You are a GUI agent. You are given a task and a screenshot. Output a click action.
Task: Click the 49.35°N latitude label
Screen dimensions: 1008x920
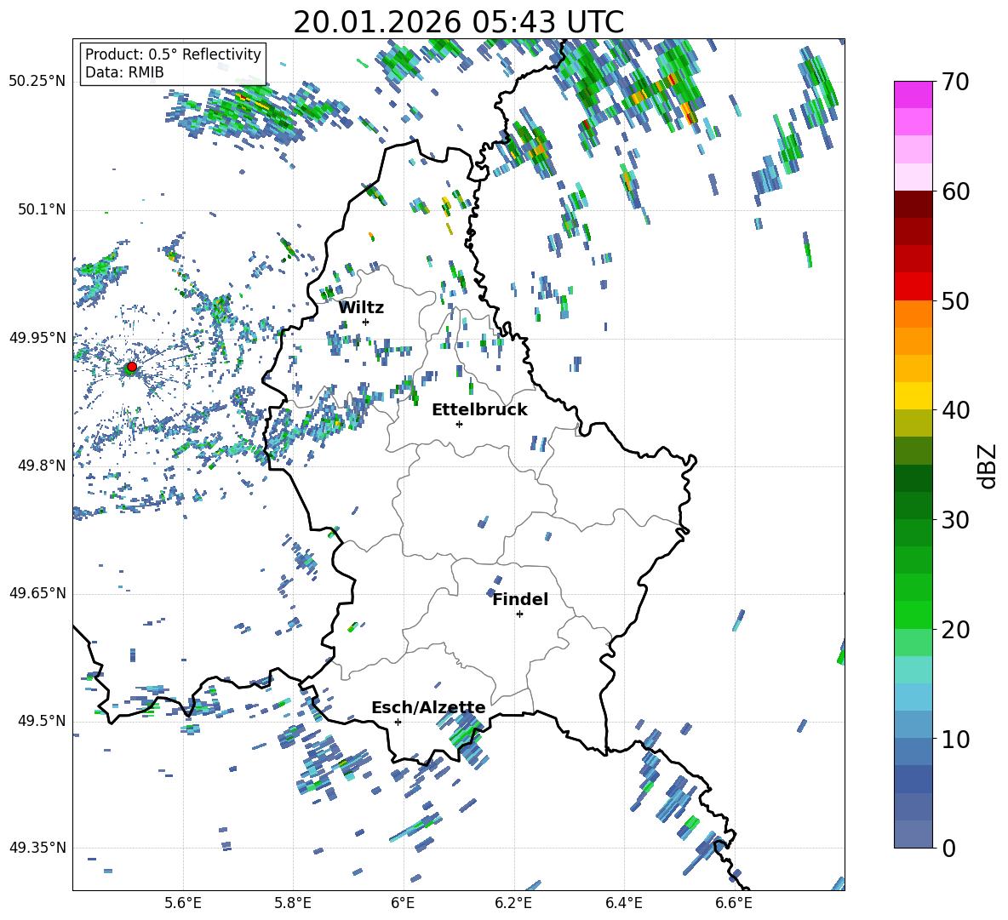(37, 848)
